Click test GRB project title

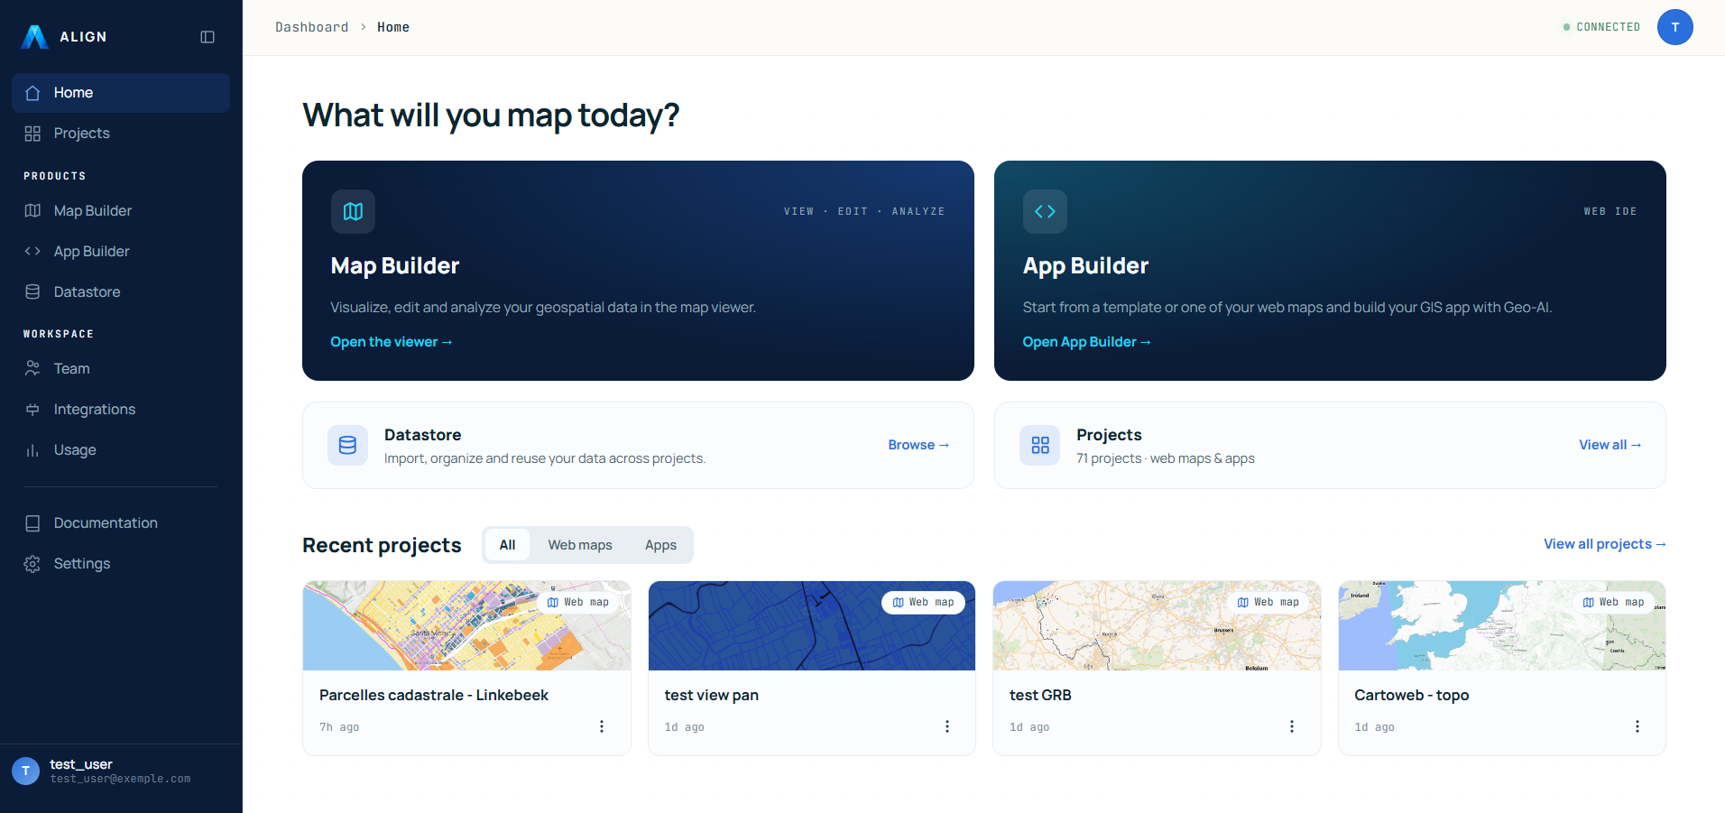click(1040, 695)
